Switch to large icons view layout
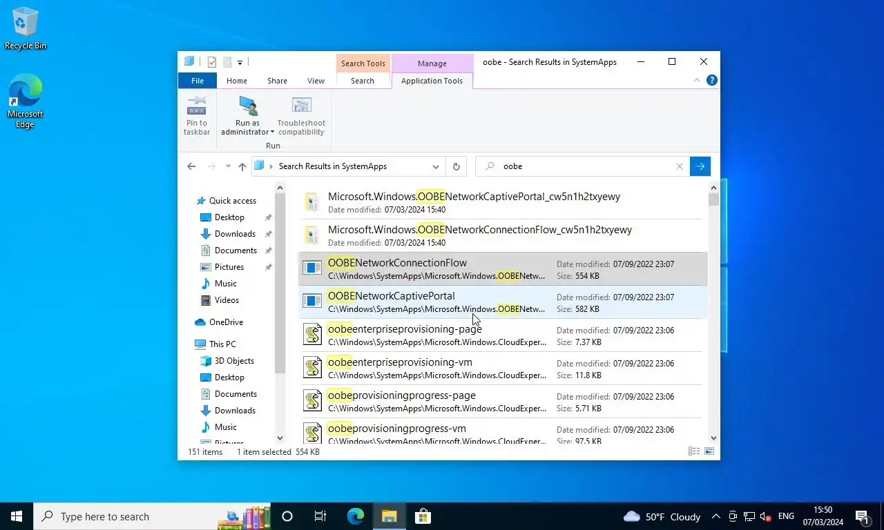 point(709,452)
